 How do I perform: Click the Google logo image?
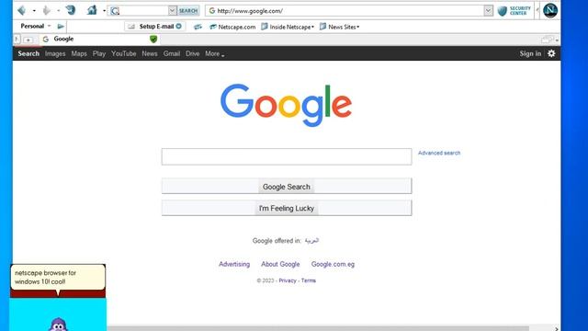click(286, 105)
